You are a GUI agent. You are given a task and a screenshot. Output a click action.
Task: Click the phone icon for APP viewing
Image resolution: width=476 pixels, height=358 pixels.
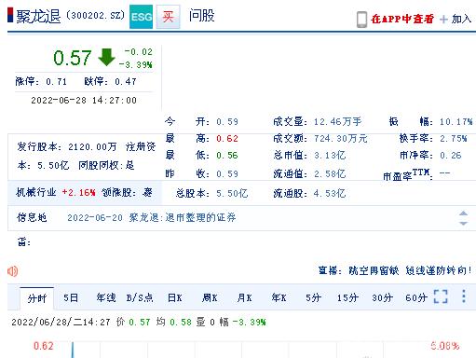(x=361, y=20)
